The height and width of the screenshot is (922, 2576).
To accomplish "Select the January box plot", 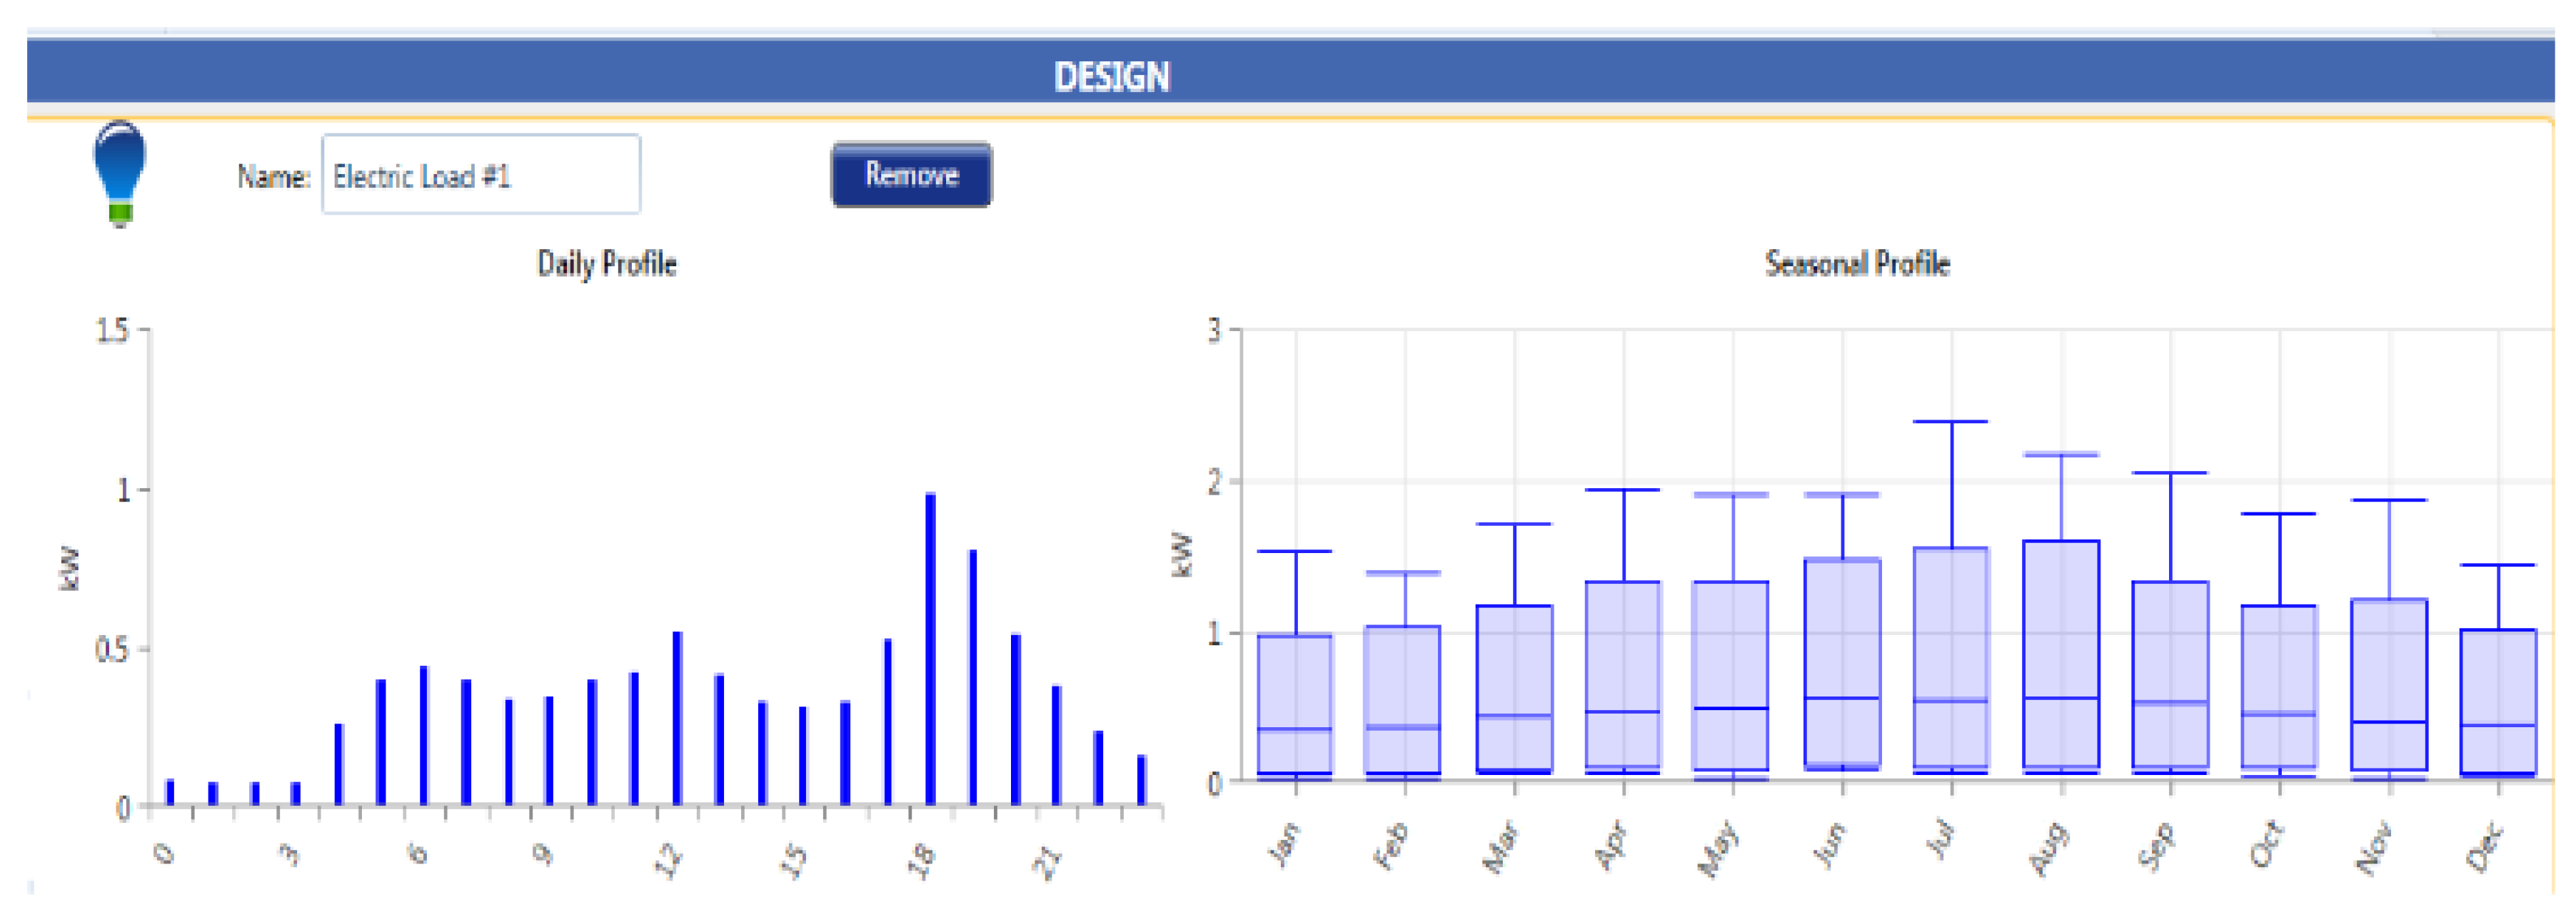I will point(1295,704).
